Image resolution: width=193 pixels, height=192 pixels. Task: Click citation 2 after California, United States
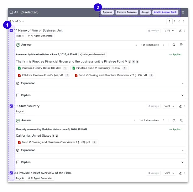pyautogui.click(x=57, y=136)
